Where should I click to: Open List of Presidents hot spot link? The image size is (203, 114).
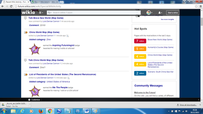(x=160, y=65)
